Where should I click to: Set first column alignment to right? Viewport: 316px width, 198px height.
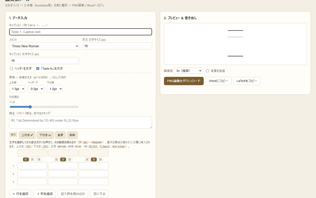39,160
